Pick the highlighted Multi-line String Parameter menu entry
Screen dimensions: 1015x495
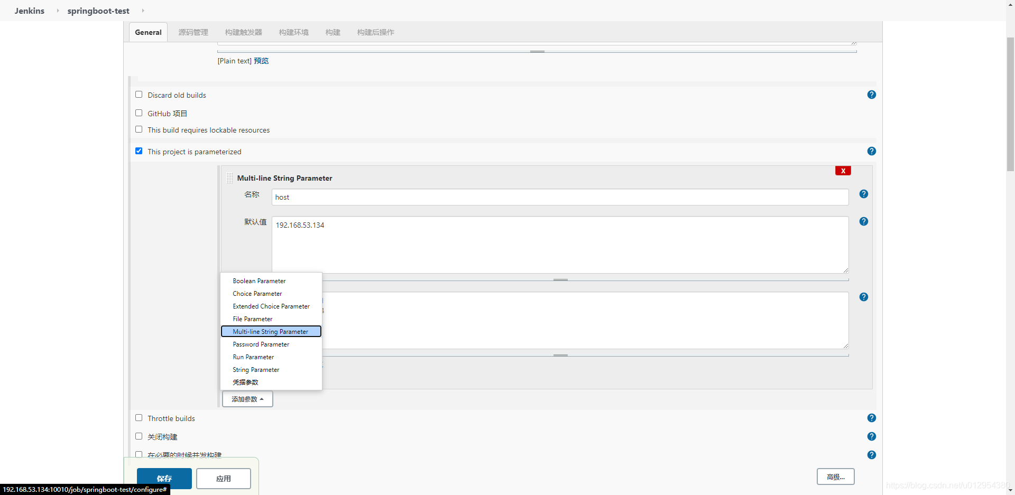(x=271, y=332)
